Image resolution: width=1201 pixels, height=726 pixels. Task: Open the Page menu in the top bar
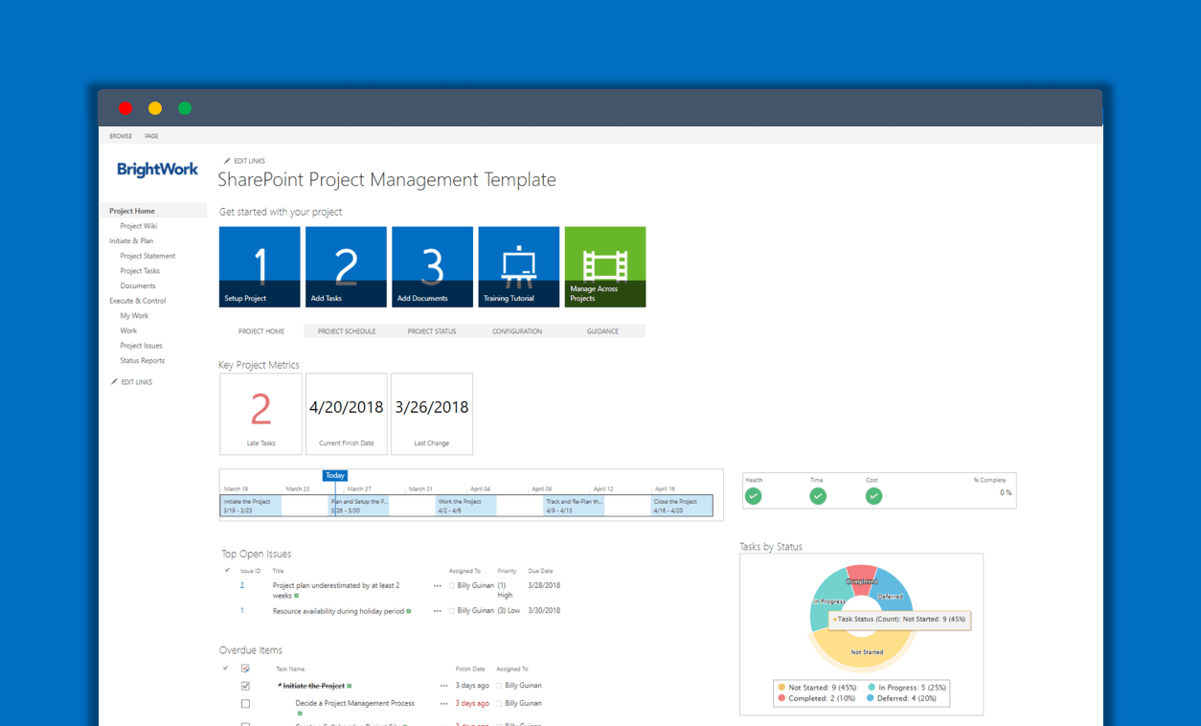150,136
